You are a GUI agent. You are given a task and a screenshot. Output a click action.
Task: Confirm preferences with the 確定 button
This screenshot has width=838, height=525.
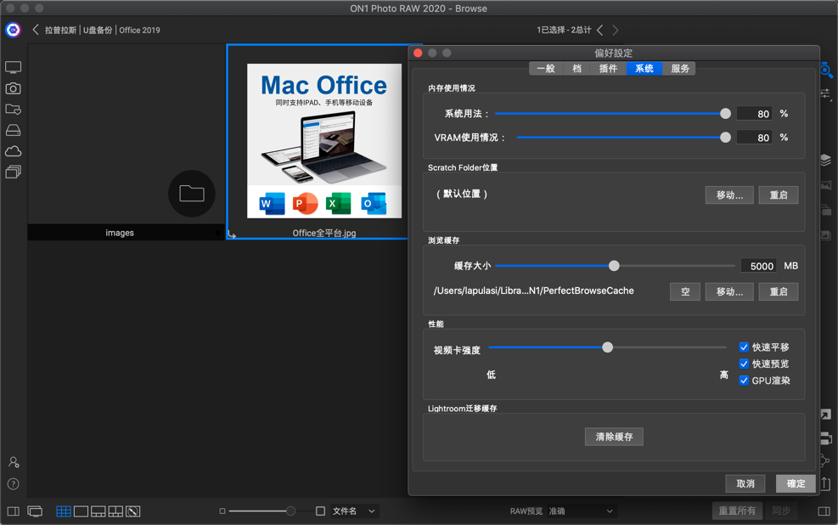(x=796, y=483)
